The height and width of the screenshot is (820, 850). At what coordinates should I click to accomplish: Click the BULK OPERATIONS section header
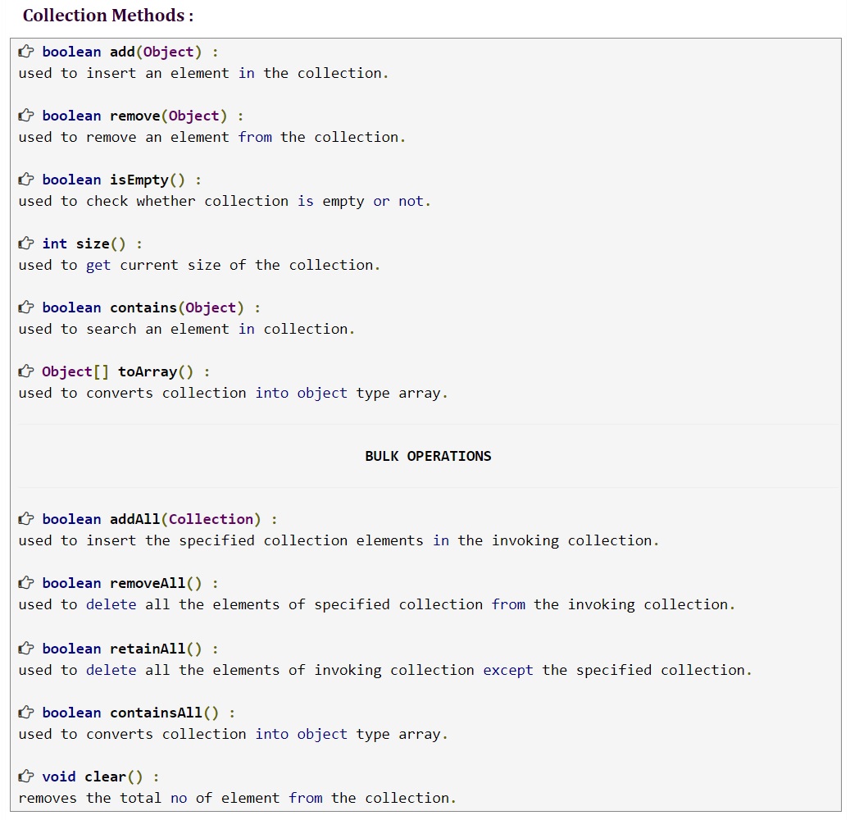click(428, 456)
